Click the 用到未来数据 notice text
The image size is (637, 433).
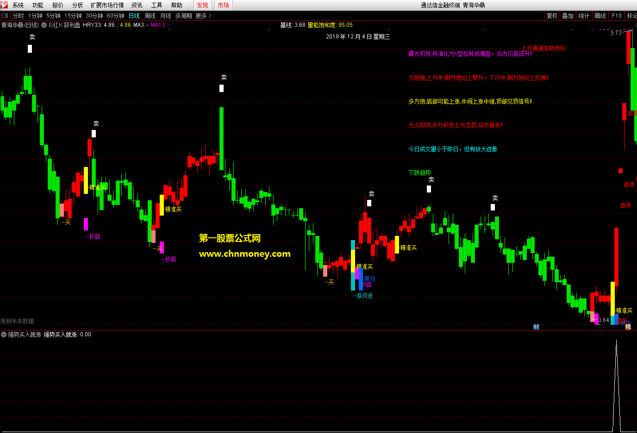17,321
